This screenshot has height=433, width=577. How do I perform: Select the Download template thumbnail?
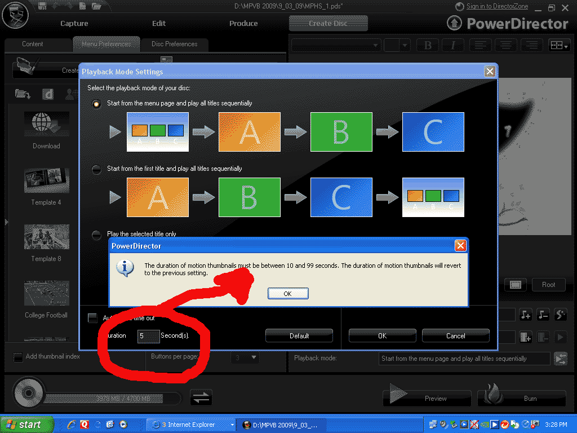[x=46, y=124]
